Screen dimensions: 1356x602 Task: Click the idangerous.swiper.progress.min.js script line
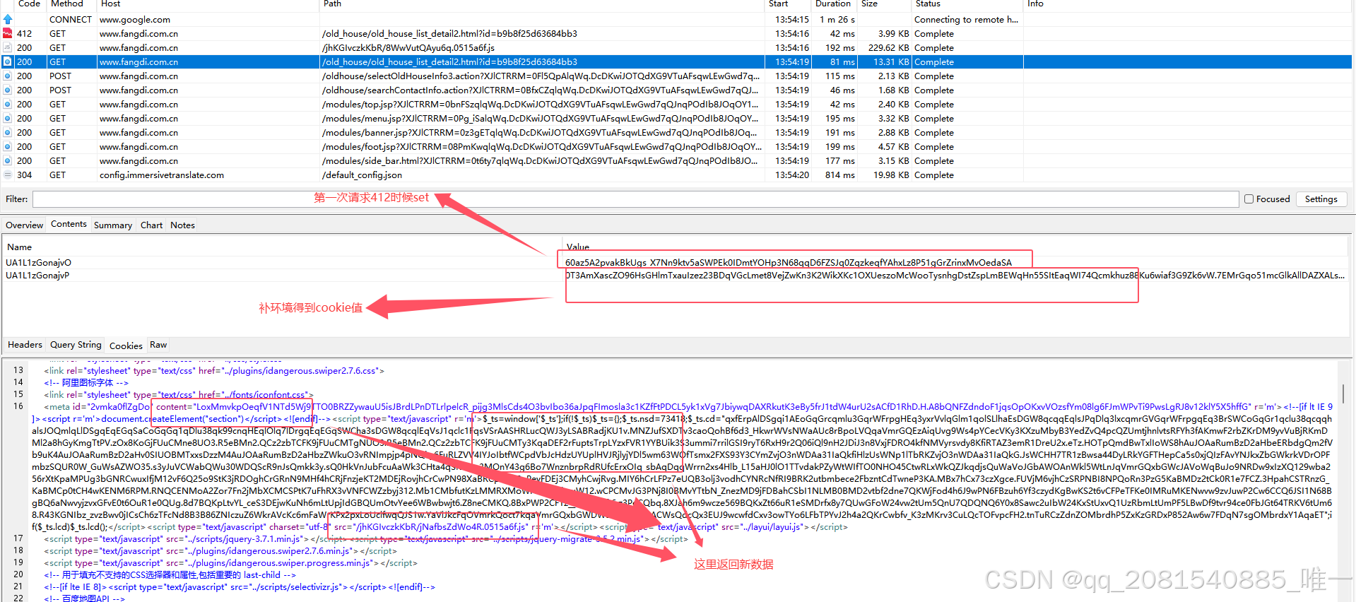click(x=230, y=562)
